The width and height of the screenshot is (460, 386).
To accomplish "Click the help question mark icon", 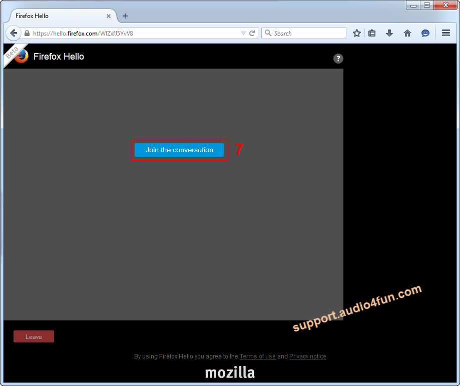I will (x=338, y=59).
